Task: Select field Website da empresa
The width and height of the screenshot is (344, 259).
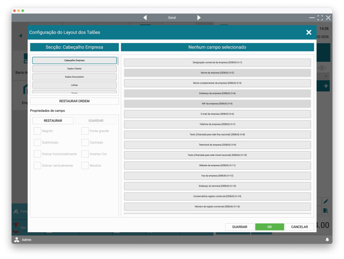Action: [217, 165]
